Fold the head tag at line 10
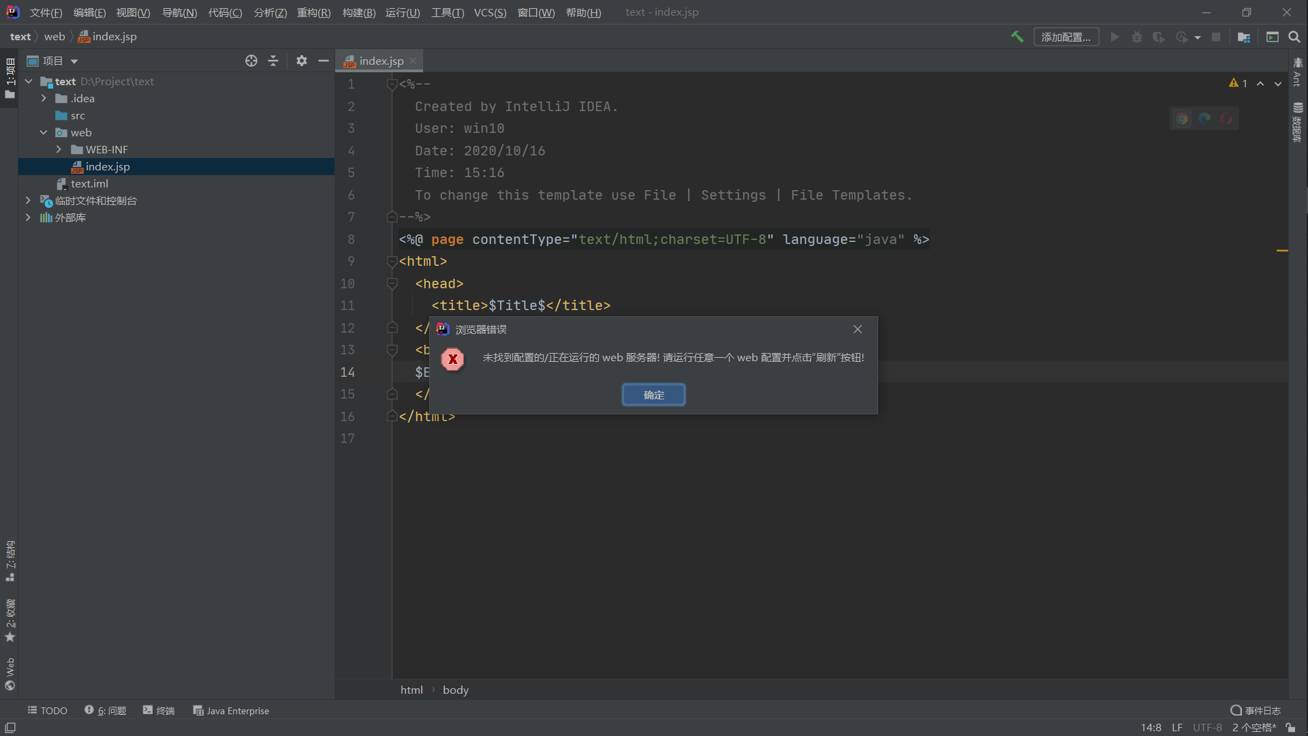The image size is (1308, 736). (392, 283)
